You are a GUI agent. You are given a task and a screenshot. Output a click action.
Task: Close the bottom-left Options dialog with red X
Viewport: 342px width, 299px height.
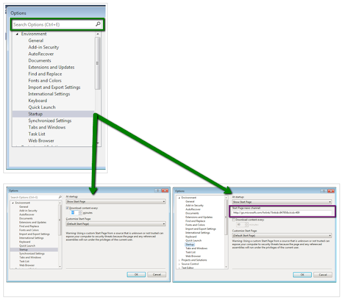coord(165,191)
